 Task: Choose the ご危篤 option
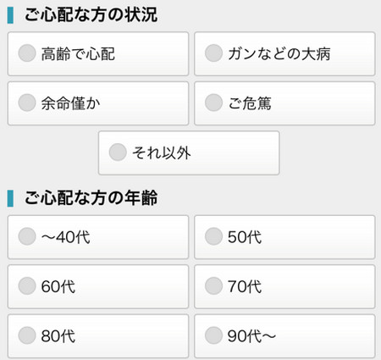tap(284, 103)
